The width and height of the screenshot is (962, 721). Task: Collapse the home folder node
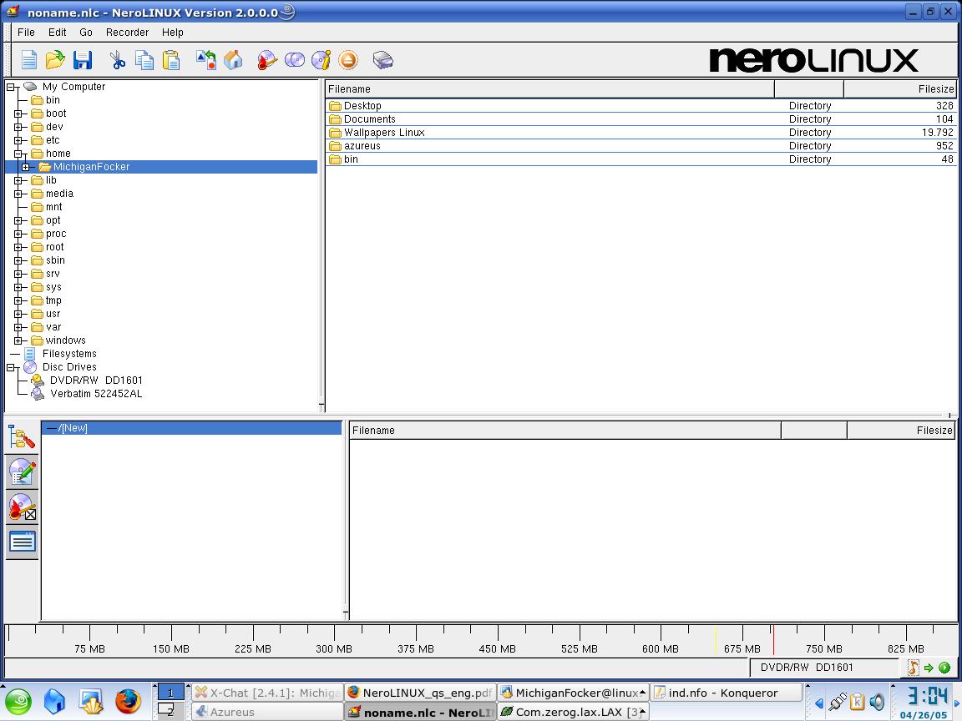[18, 154]
